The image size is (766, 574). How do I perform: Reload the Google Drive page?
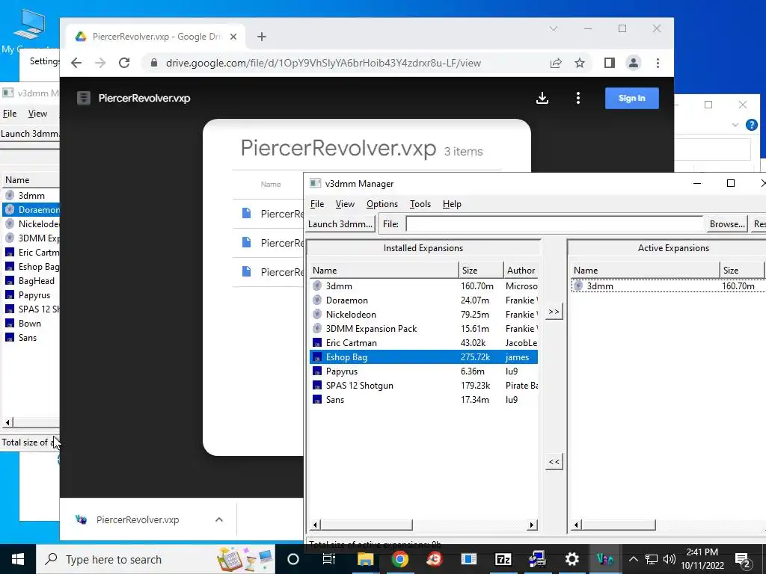point(124,63)
